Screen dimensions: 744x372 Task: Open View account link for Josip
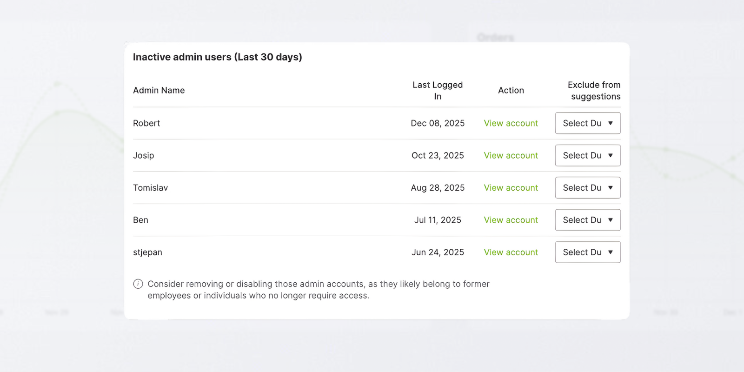pyautogui.click(x=511, y=155)
